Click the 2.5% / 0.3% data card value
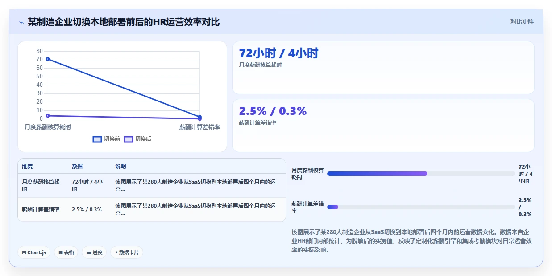This screenshot has width=552, height=276. 273,111
